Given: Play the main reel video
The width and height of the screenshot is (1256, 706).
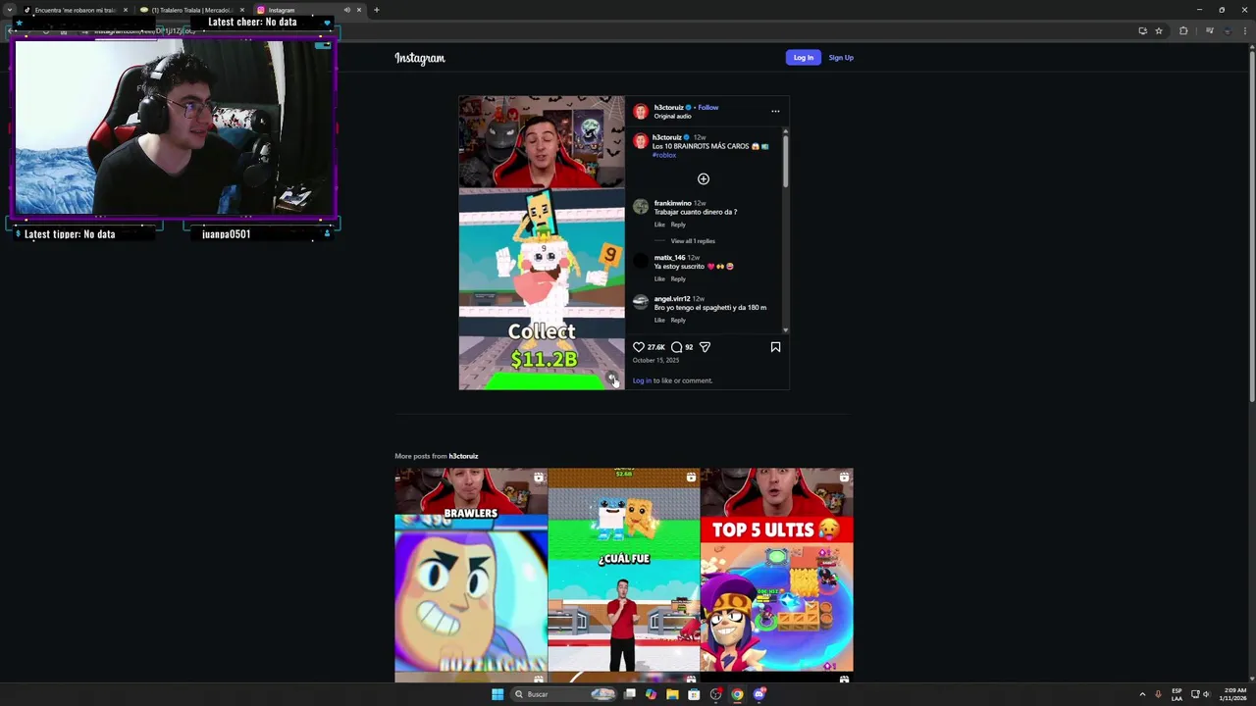Looking at the screenshot, I should pyautogui.click(x=542, y=242).
